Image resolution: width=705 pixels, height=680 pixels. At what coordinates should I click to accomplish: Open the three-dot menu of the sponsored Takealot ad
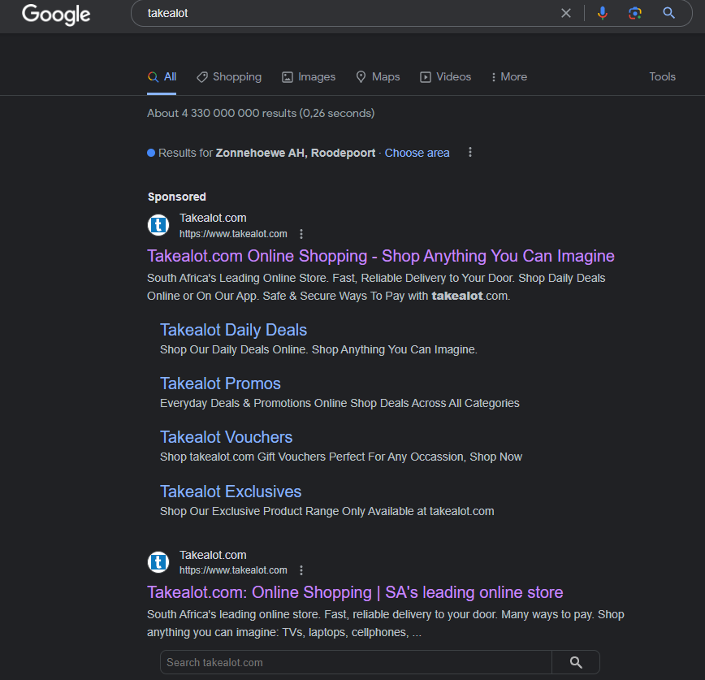pos(301,234)
